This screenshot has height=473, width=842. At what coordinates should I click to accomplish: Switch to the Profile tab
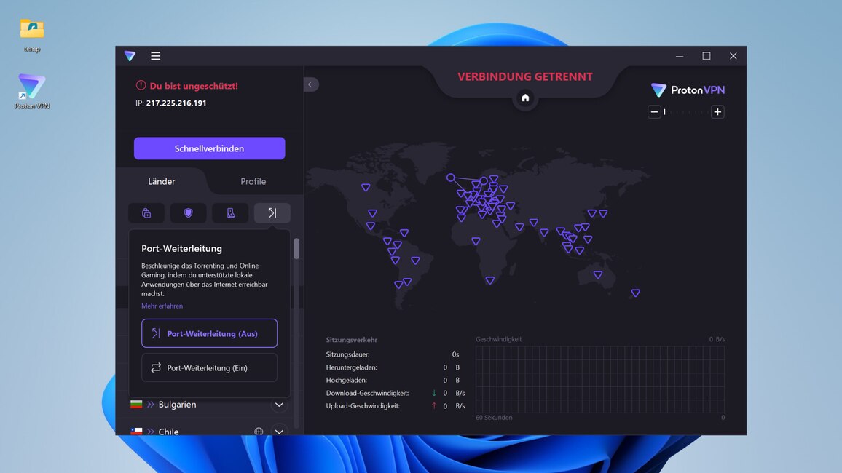tap(253, 181)
